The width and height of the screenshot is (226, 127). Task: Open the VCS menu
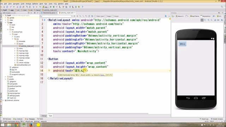(x=55, y=4)
